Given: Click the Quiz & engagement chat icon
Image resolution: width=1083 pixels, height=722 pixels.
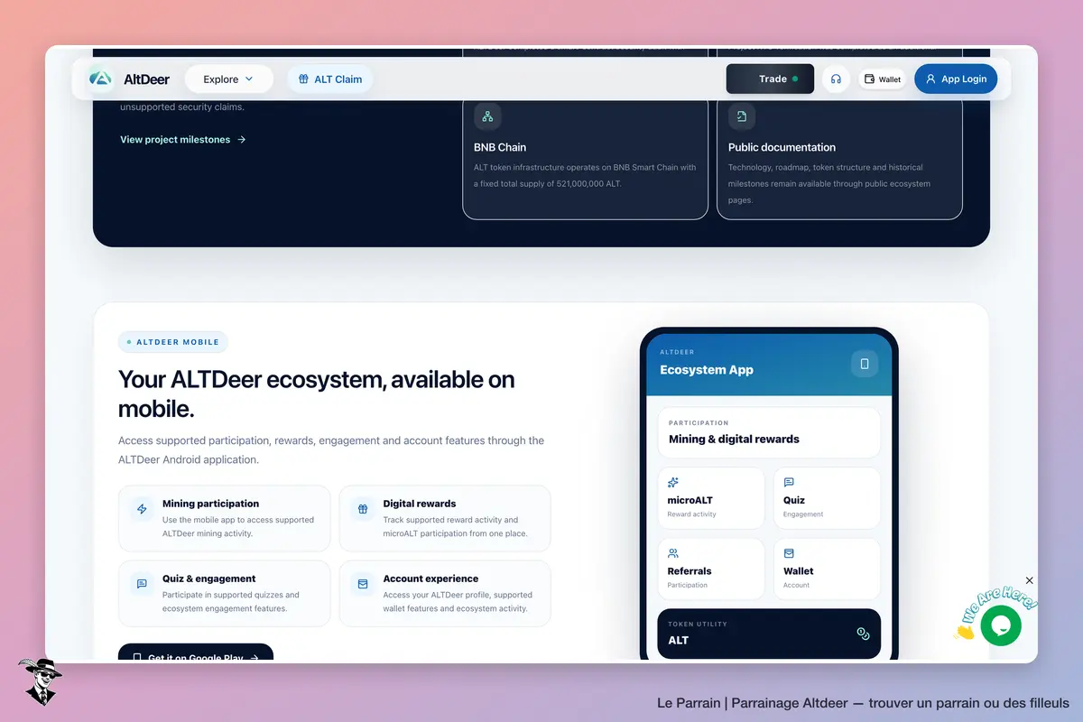Looking at the screenshot, I should tap(142, 584).
